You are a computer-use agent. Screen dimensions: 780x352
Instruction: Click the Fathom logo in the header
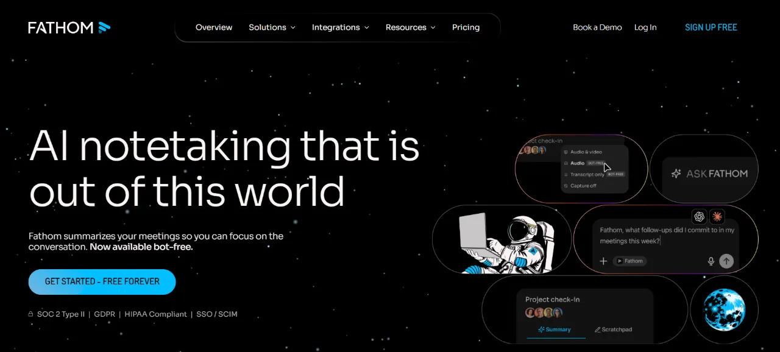pos(69,27)
